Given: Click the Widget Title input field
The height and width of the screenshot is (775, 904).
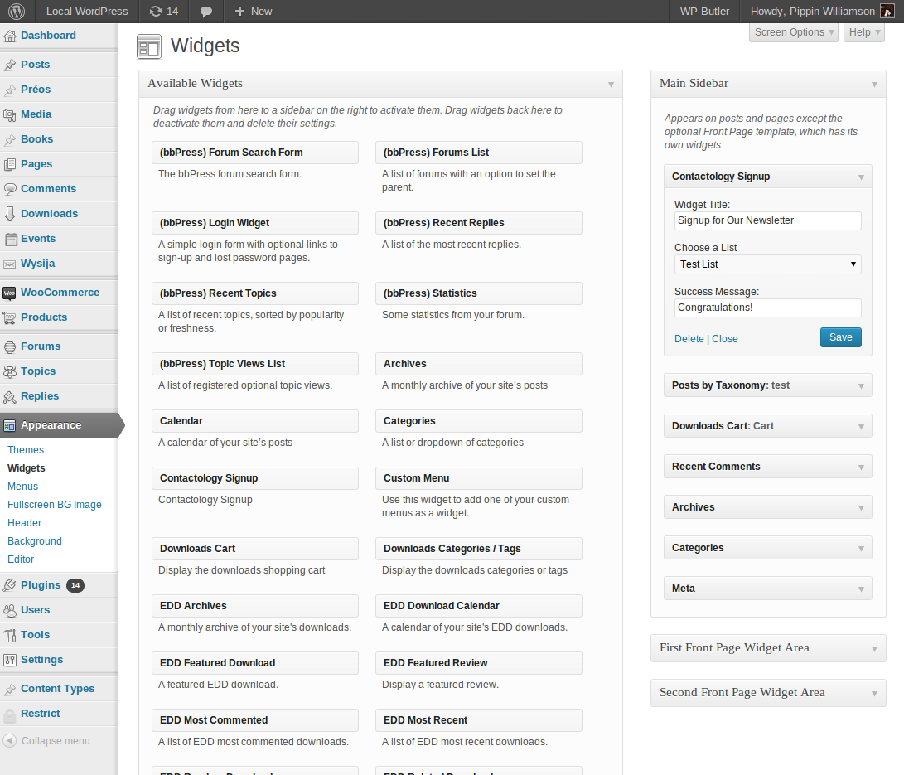Looking at the screenshot, I should coord(767,220).
